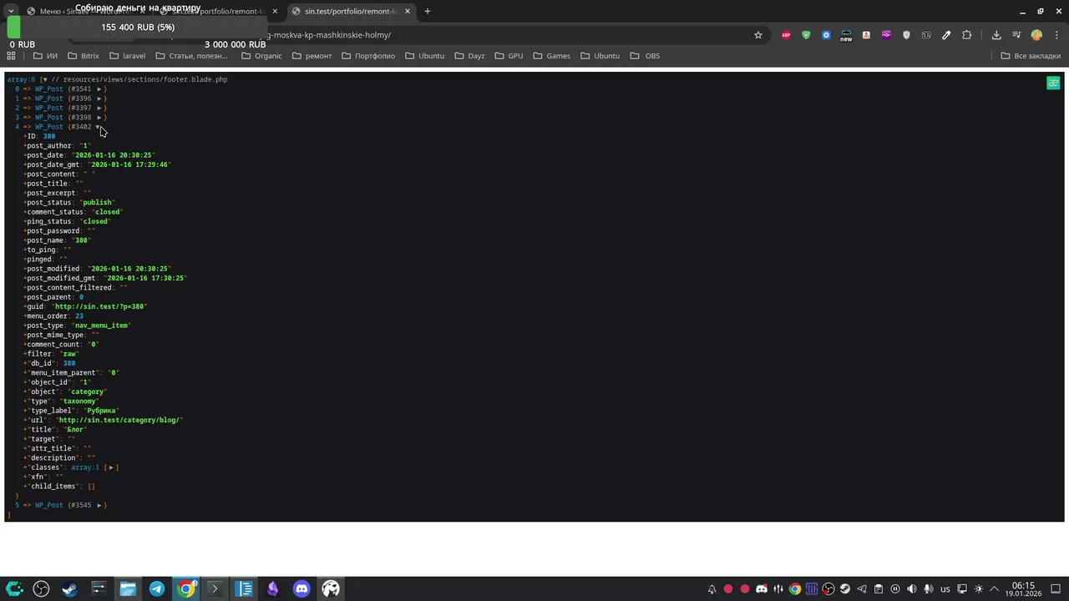Expand WP_Post #3545 dump entry
Viewport: 1069px width, 601px height.
99,505
